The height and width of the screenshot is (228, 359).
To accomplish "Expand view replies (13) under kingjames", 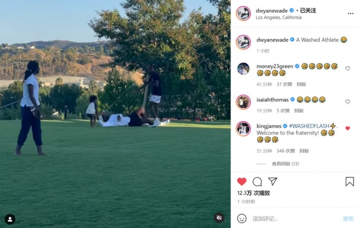I will click(x=285, y=164).
